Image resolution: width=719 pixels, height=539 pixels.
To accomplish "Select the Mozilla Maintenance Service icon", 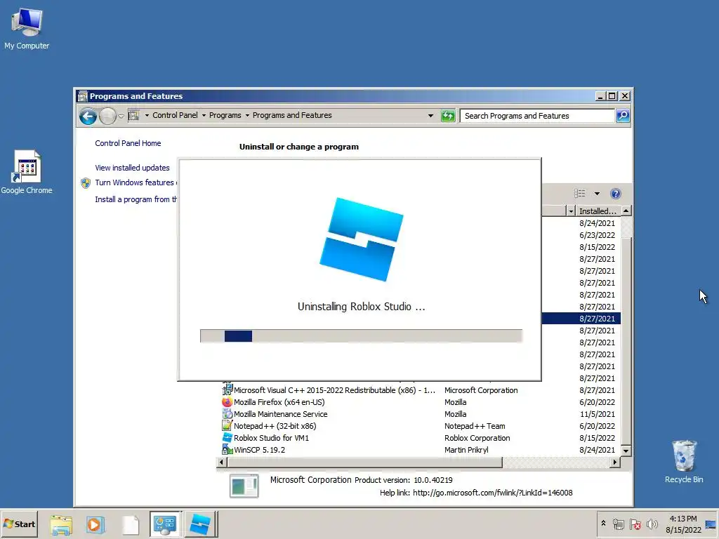I will point(227,414).
